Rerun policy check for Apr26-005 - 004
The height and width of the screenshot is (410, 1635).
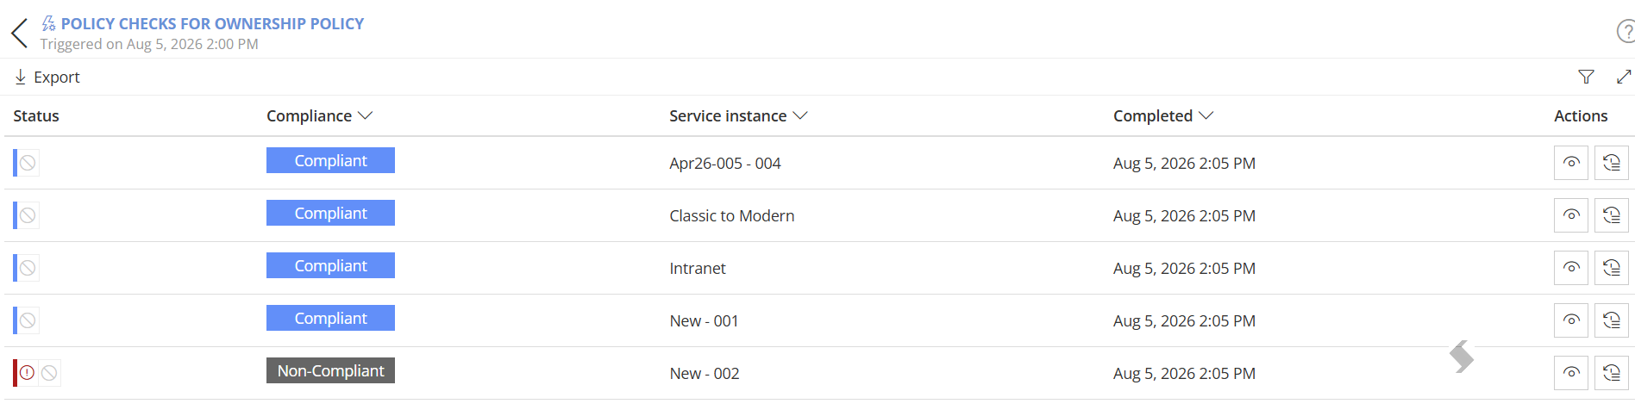1612,163
